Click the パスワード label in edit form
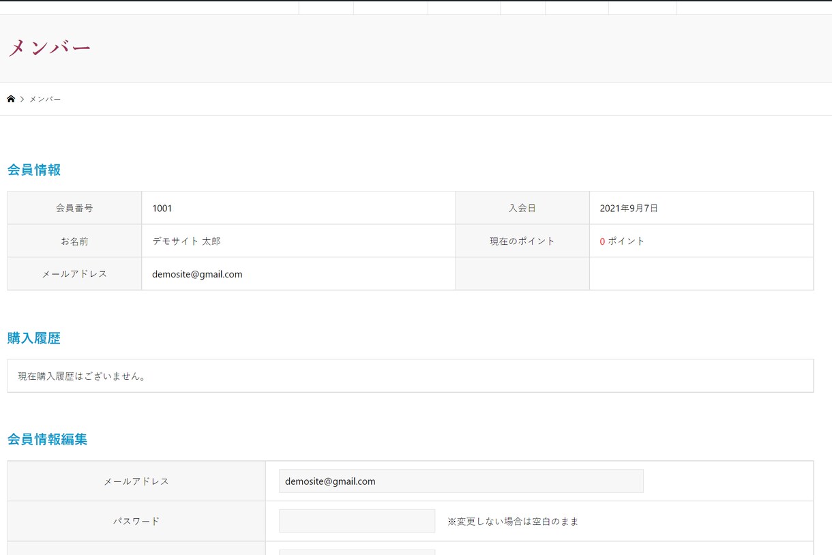 136,521
